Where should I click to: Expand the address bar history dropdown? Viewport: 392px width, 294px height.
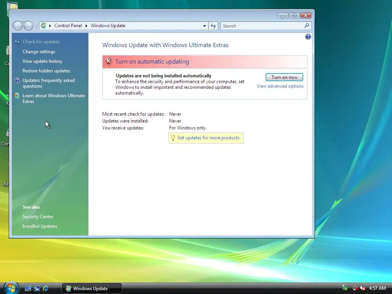(x=204, y=26)
